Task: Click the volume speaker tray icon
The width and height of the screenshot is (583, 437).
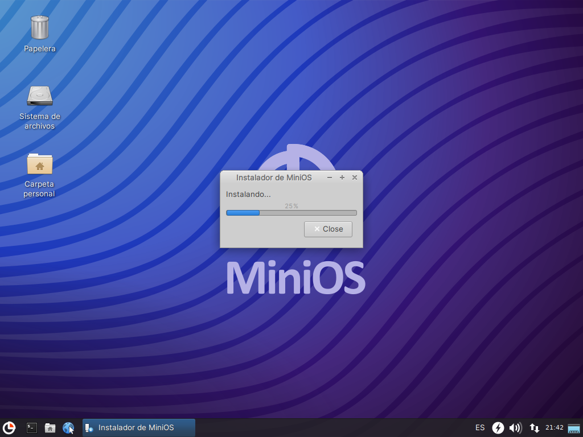Action: coord(515,428)
